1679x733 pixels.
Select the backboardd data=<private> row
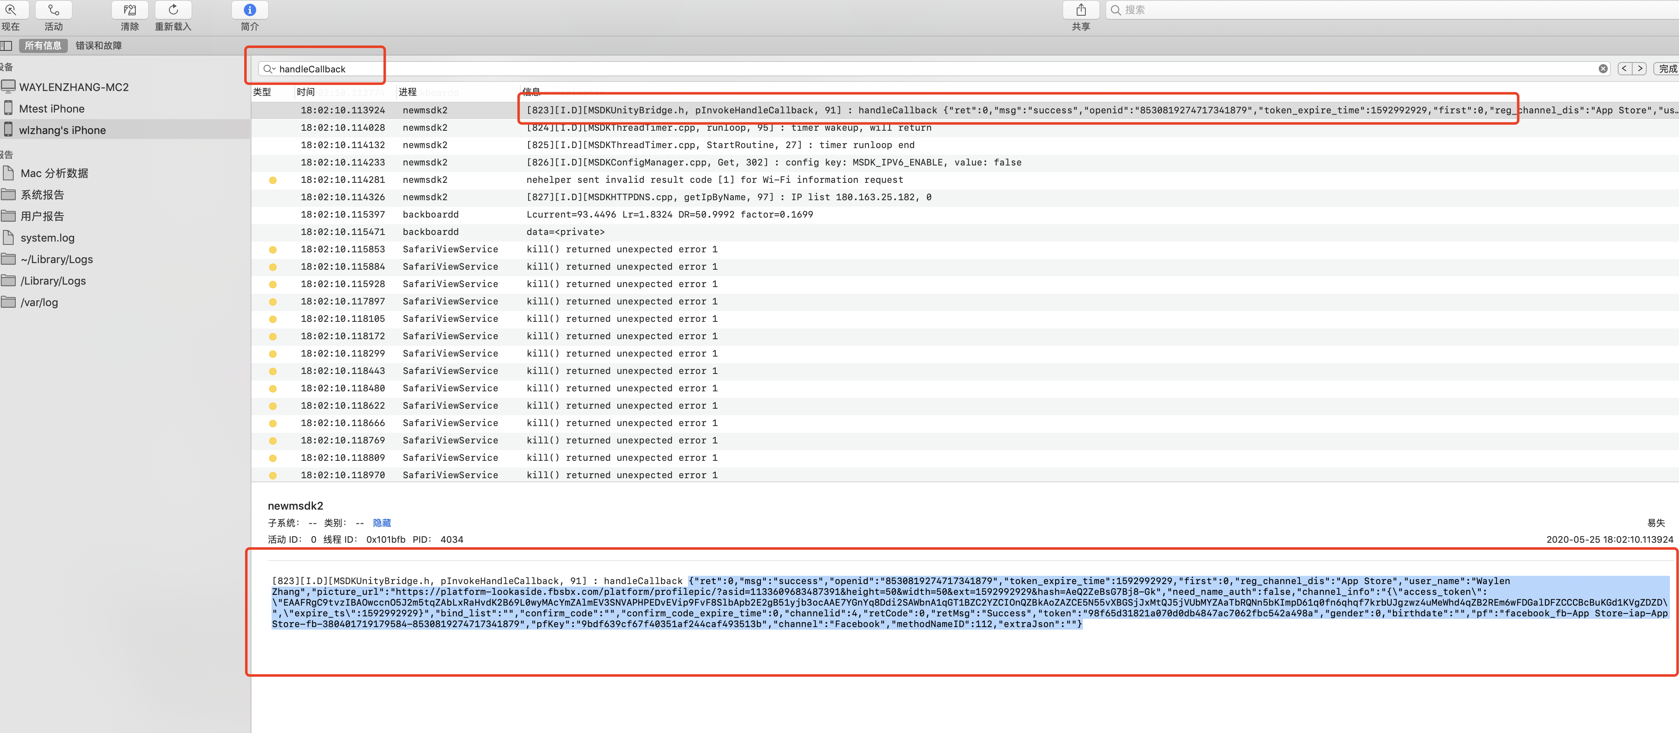pos(965,232)
